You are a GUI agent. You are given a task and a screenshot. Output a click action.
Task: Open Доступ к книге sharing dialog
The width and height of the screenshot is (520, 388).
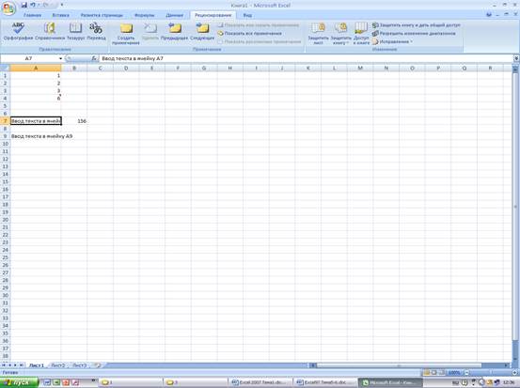(361, 34)
